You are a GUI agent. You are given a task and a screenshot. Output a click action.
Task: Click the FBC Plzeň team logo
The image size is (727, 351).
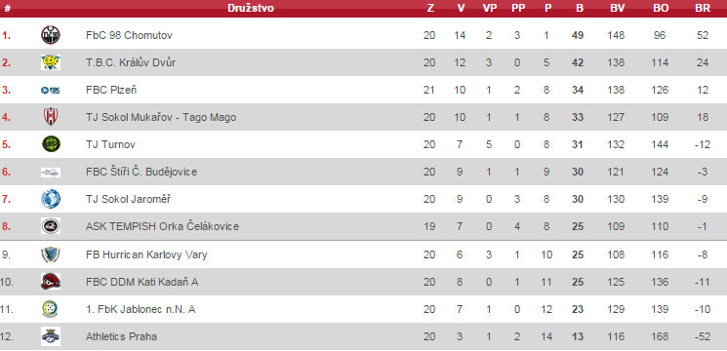point(50,90)
